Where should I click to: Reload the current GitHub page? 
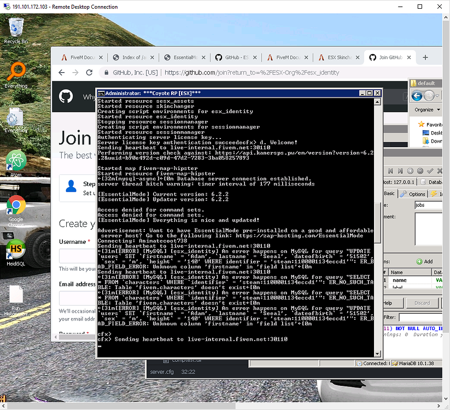(x=89, y=73)
